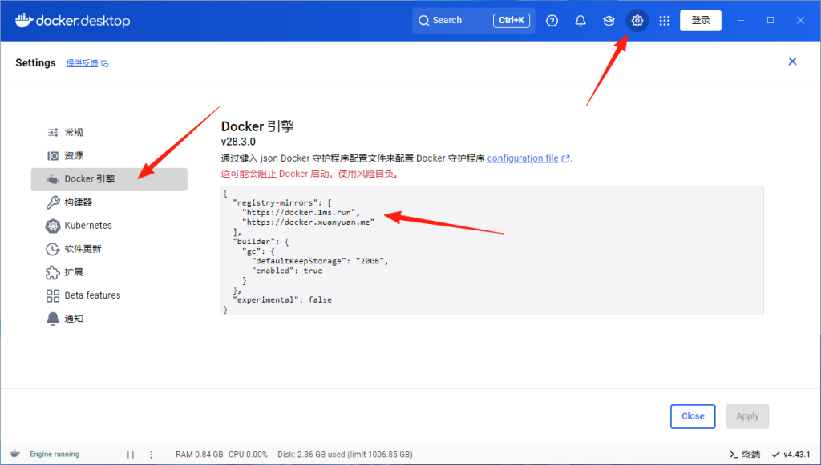
Task: Open the three-dot menu in the status bar
Action: point(151,454)
